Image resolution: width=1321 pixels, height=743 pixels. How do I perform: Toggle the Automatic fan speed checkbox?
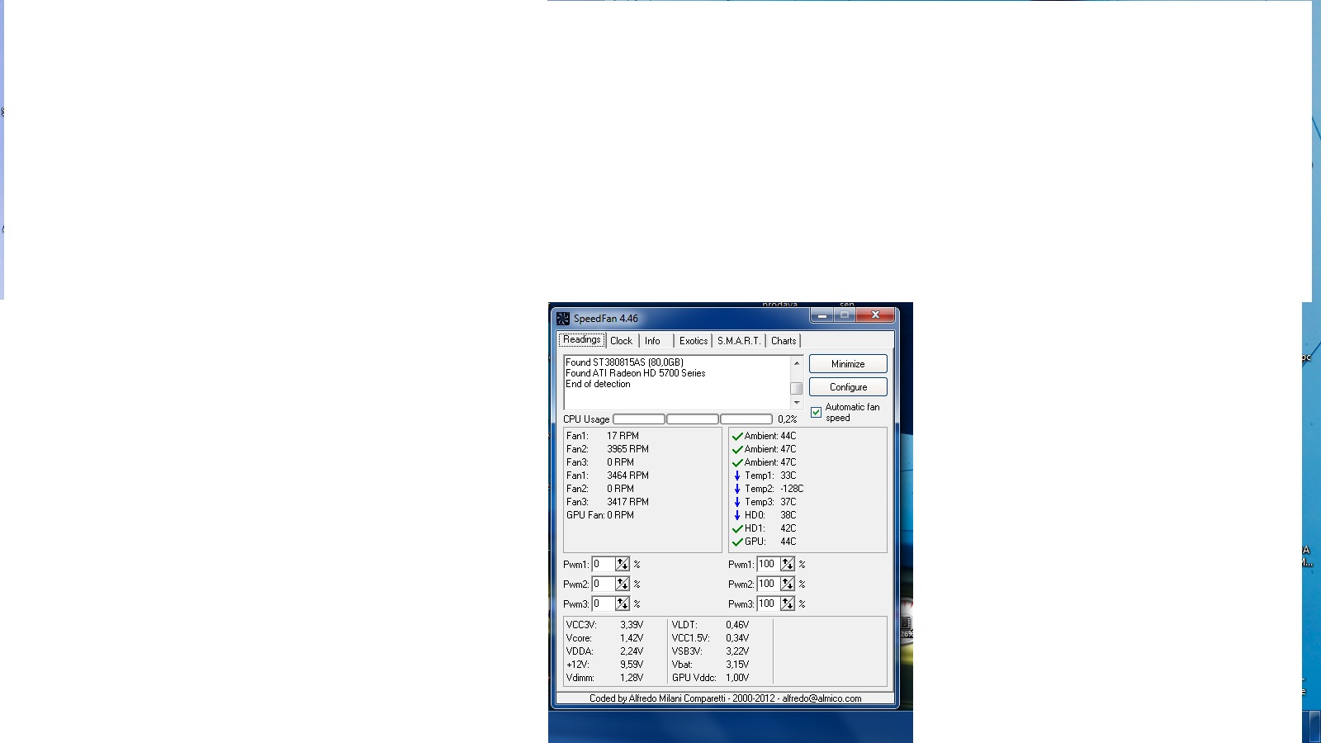(816, 412)
